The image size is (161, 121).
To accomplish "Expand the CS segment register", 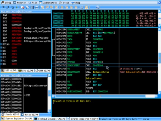I will 1,48.
